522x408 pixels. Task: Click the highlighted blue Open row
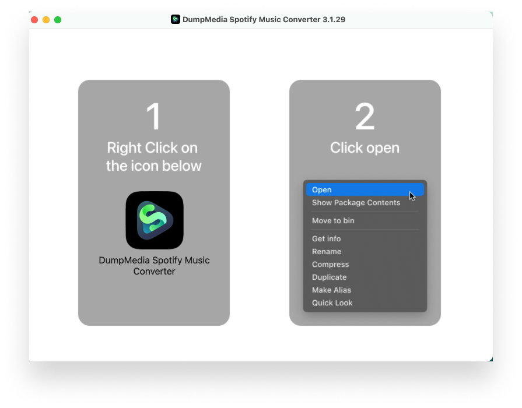click(365, 189)
